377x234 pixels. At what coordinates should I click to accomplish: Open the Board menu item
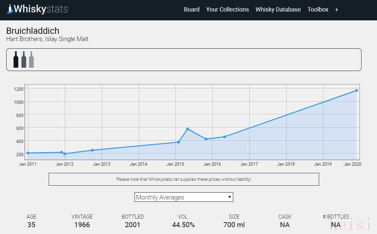[x=191, y=10]
